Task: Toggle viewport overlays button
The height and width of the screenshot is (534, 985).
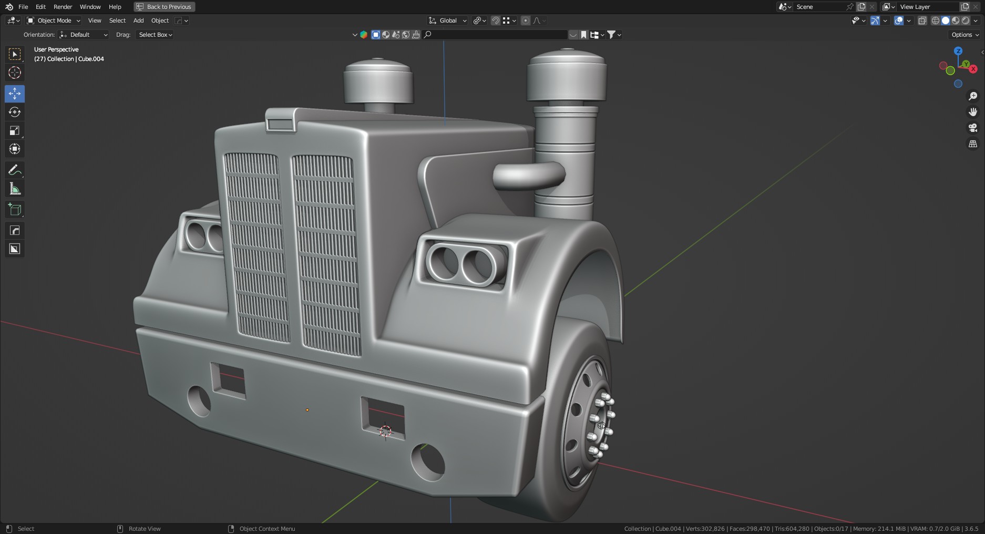Action: [x=899, y=20]
